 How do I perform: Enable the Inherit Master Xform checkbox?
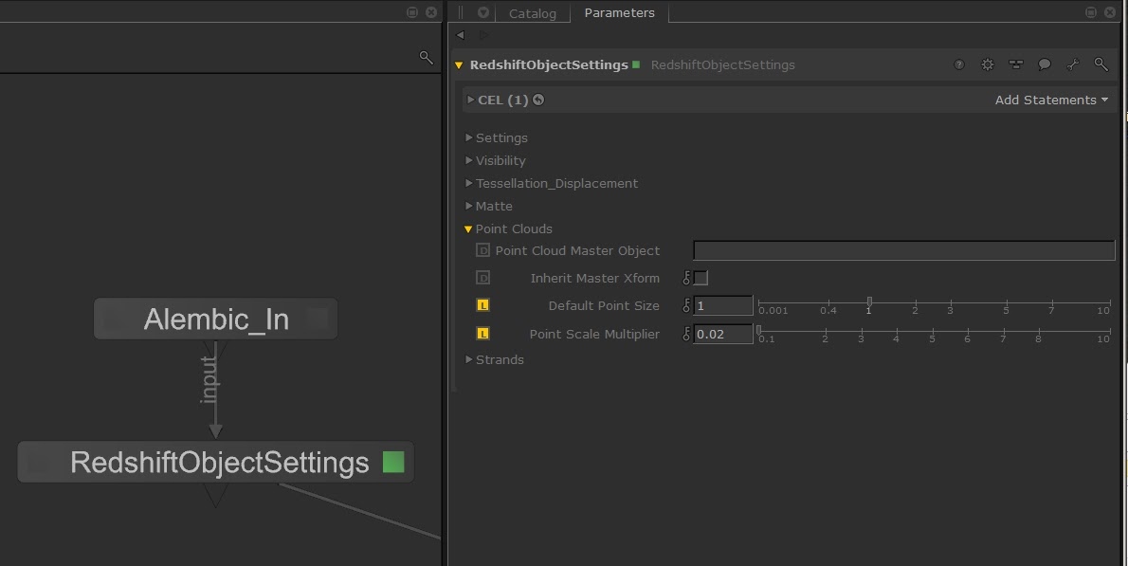tap(700, 279)
